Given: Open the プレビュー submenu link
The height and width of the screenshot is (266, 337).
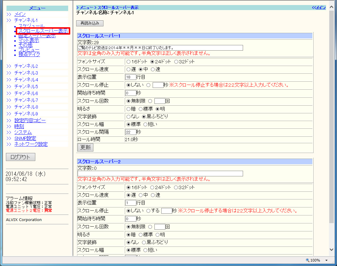Looking at the screenshot, I should point(29,50).
